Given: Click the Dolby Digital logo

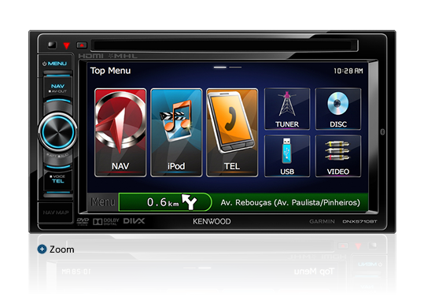Looking at the screenshot, I should coord(105,222).
